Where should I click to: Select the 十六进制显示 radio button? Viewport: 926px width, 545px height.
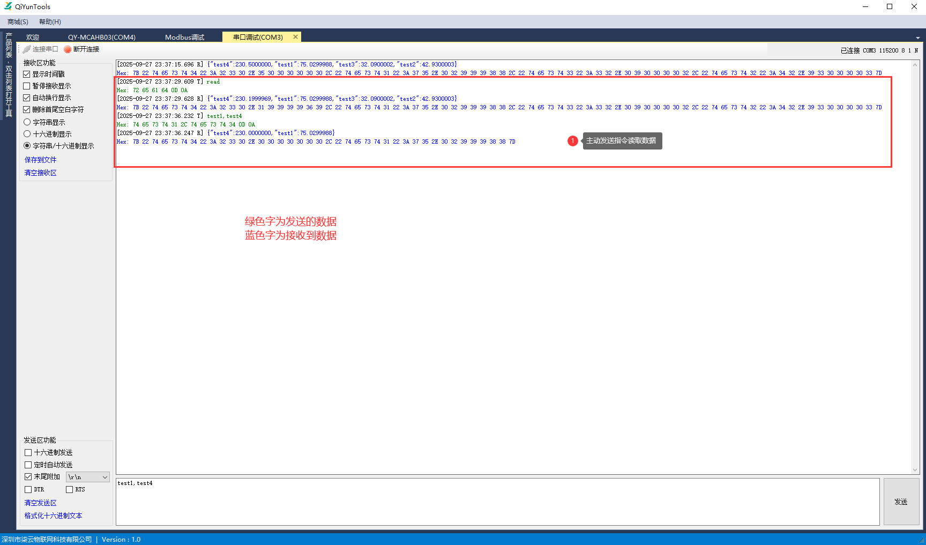pos(27,134)
